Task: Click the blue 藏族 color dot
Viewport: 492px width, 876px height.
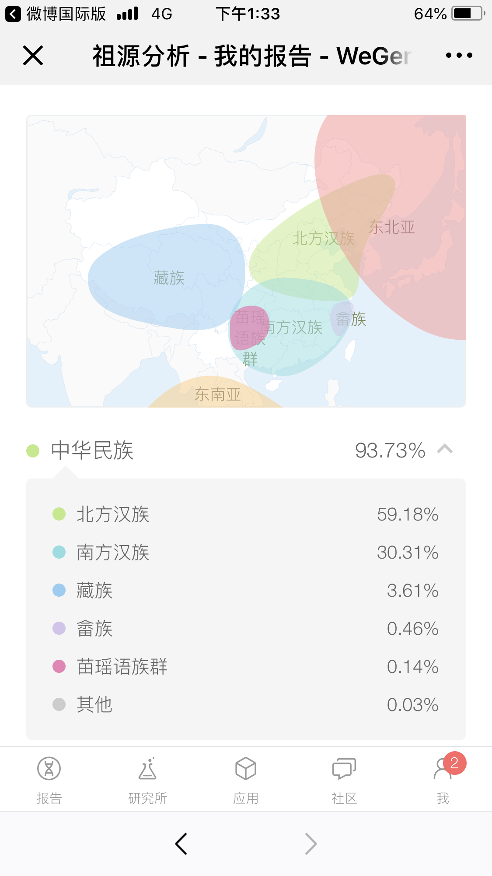Action: (59, 591)
